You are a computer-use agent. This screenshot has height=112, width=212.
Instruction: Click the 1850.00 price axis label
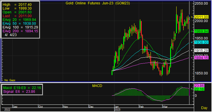(201, 73)
